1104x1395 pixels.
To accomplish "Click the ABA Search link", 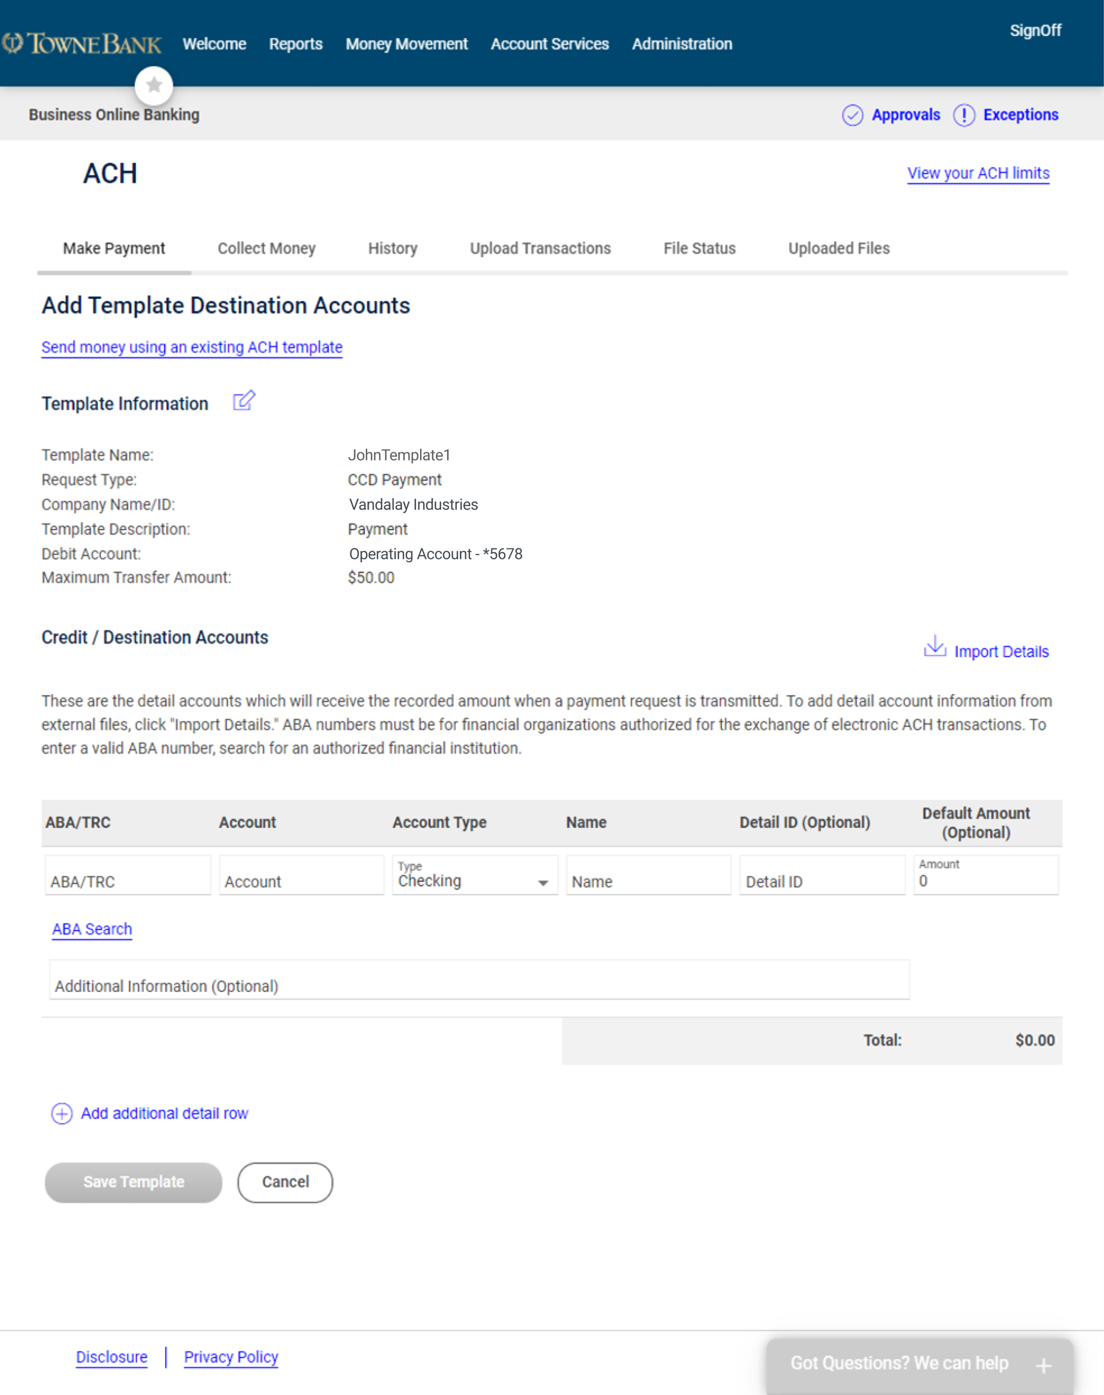I will 92,929.
